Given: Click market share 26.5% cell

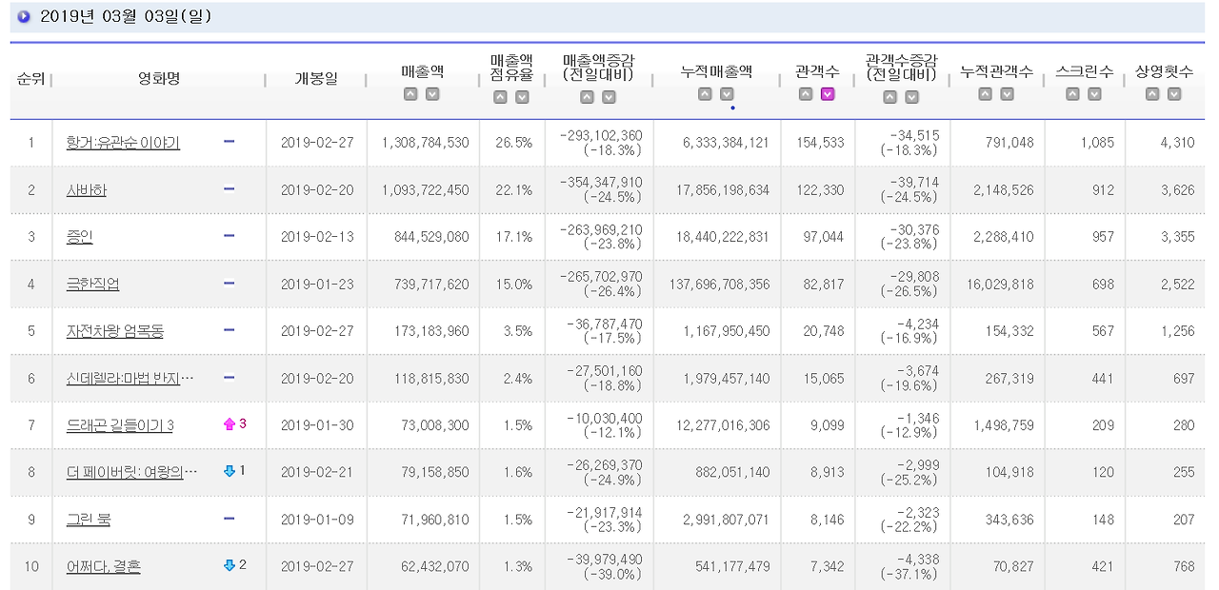Looking at the screenshot, I should pyautogui.click(x=514, y=143).
